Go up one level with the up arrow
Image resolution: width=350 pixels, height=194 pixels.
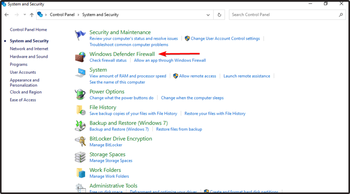[x=32, y=15]
